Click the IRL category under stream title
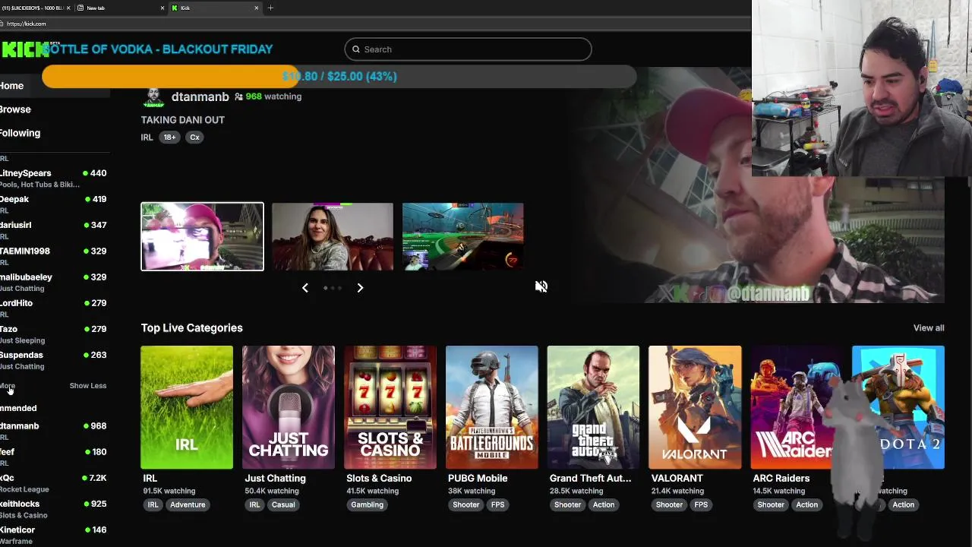This screenshot has width=972, height=547. pos(147,138)
